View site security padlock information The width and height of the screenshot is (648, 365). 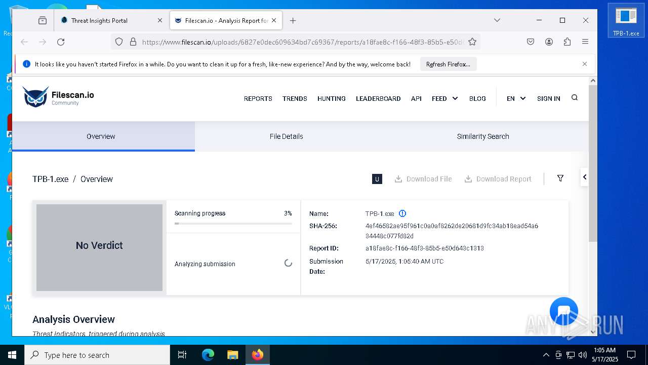pos(133,42)
